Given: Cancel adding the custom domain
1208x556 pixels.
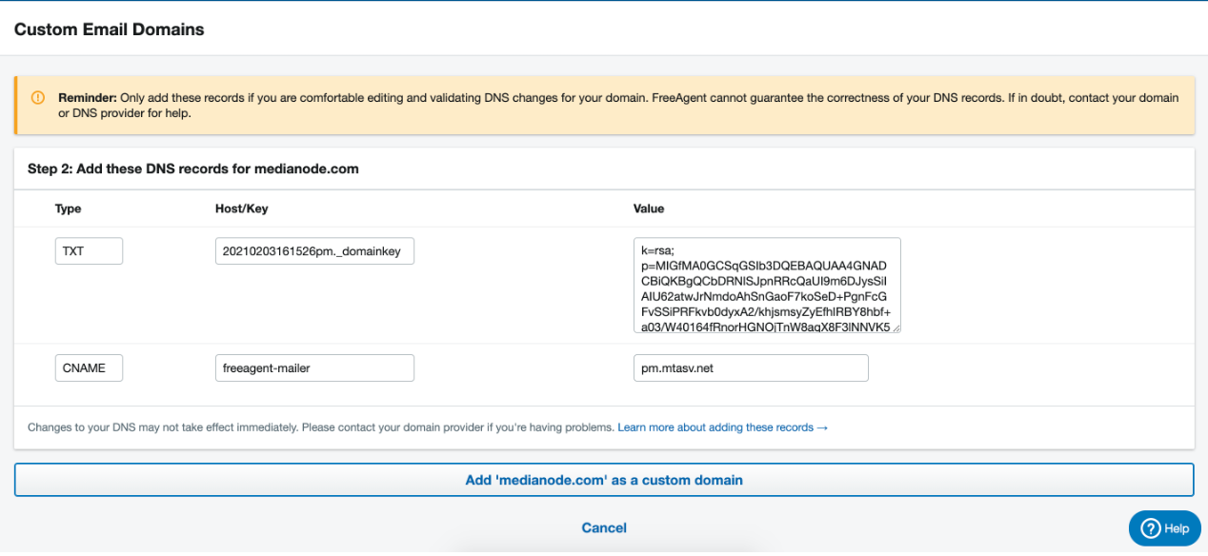Looking at the screenshot, I should pos(604,527).
